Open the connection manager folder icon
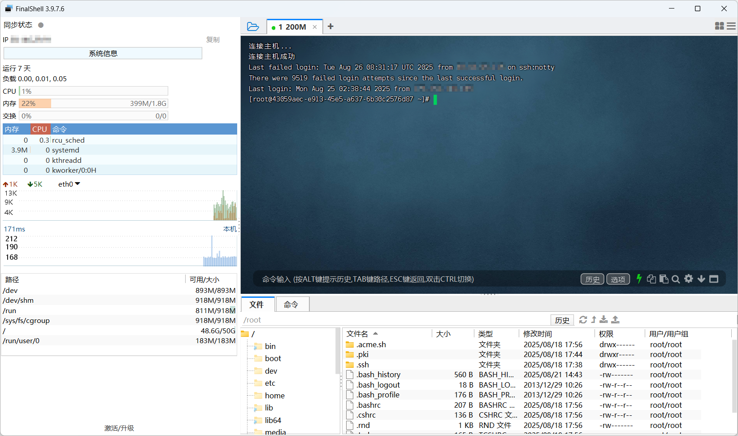This screenshot has width=738, height=436. click(253, 26)
